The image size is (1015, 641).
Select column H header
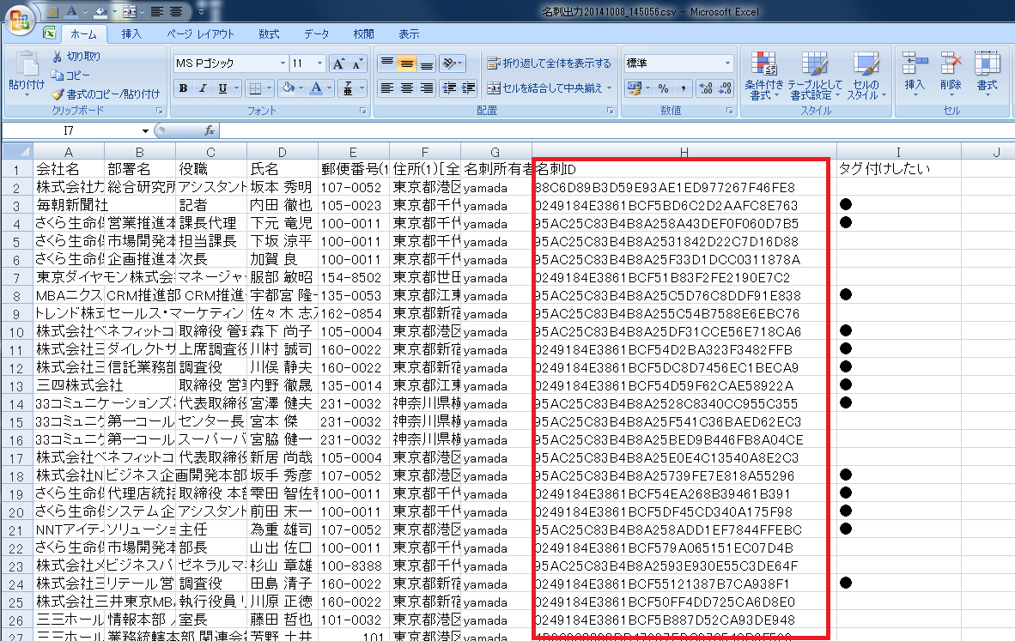click(684, 152)
